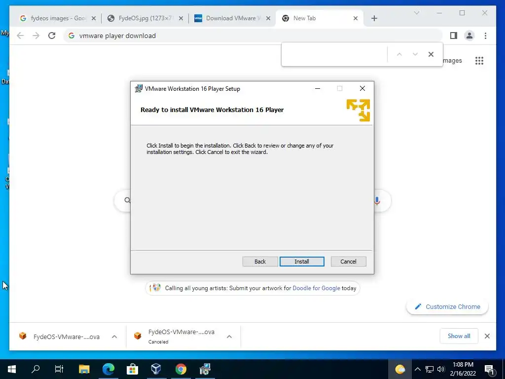Open File Explorer from taskbar
Image resolution: width=505 pixels, height=379 pixels.
pos(84,369)
